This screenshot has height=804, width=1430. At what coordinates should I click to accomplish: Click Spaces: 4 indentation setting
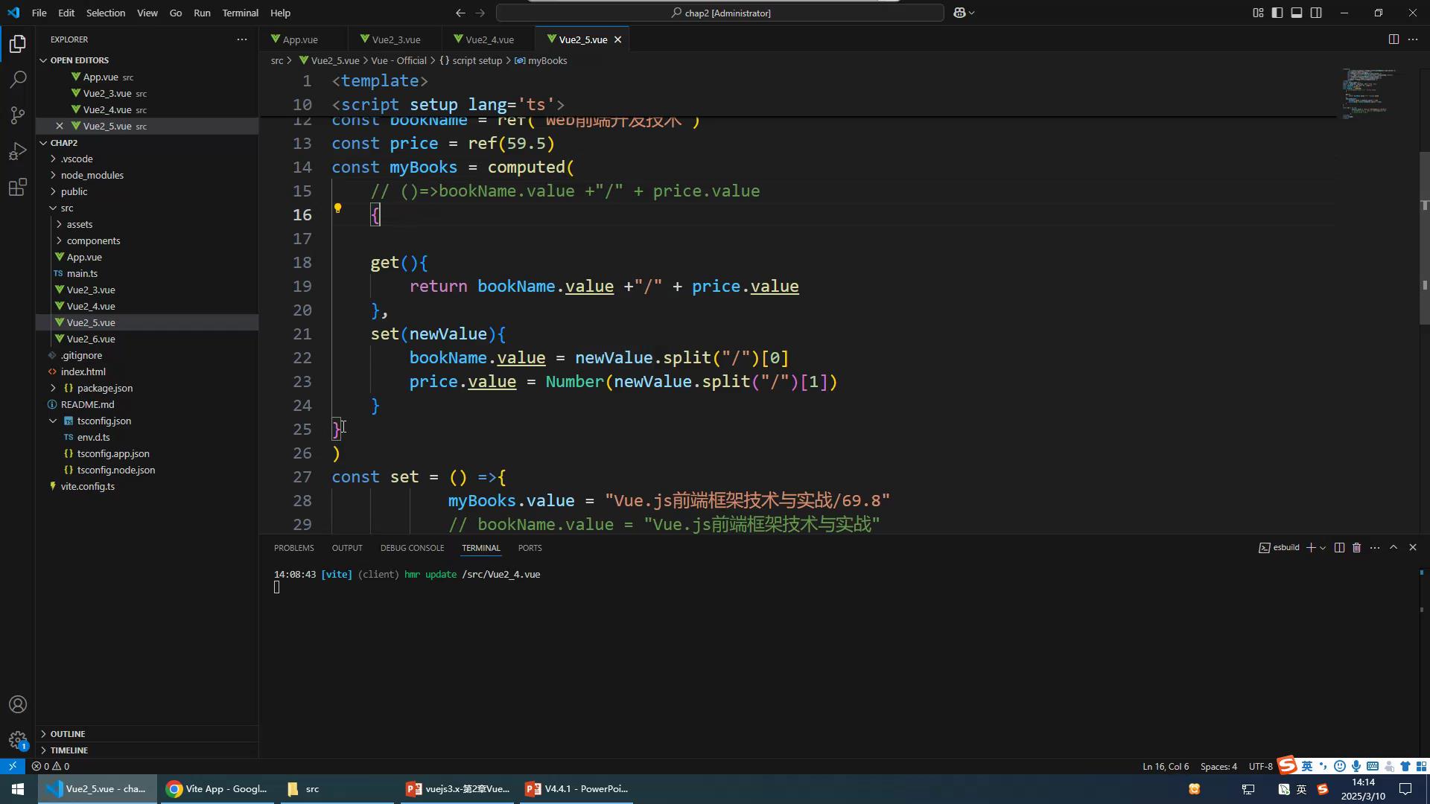pyautogui.click(x=1218, y=766)
